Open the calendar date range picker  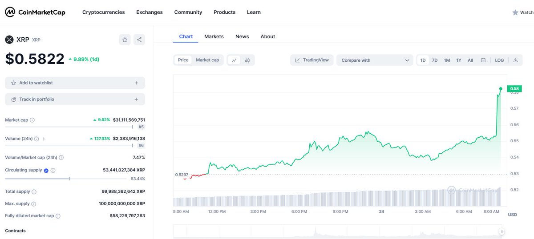[483, 60]
